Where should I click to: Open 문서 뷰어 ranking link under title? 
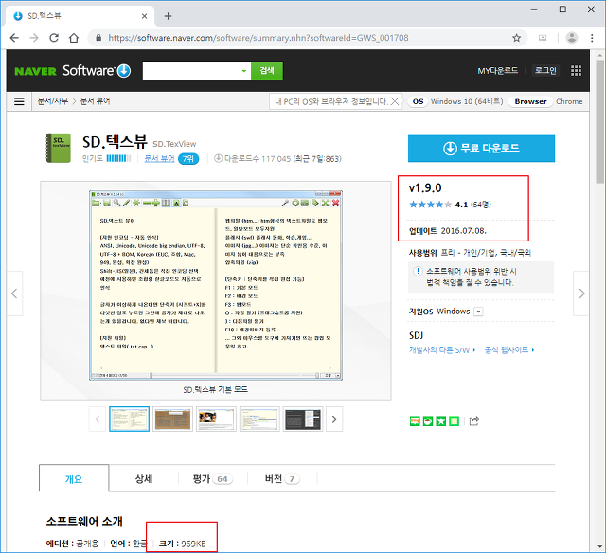point(159,158)
